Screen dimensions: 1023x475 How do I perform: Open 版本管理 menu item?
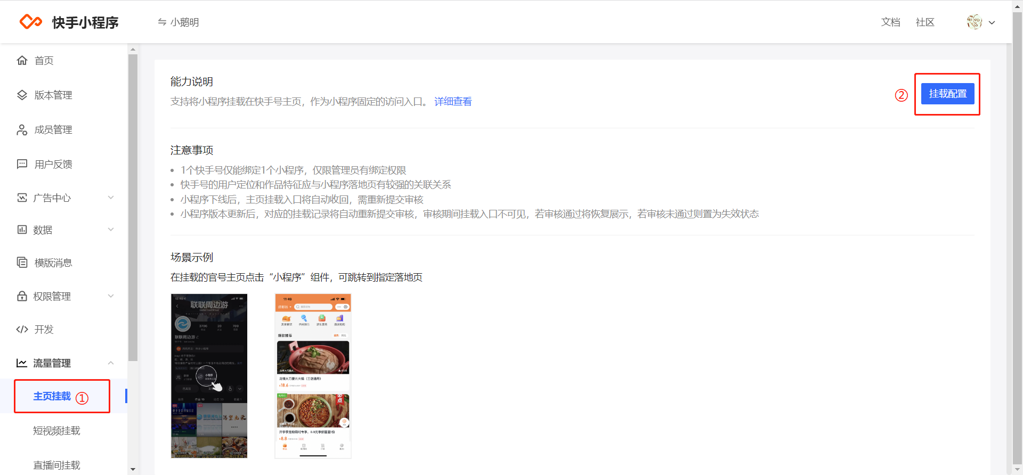pyautogui.click(x=53, y=95)
